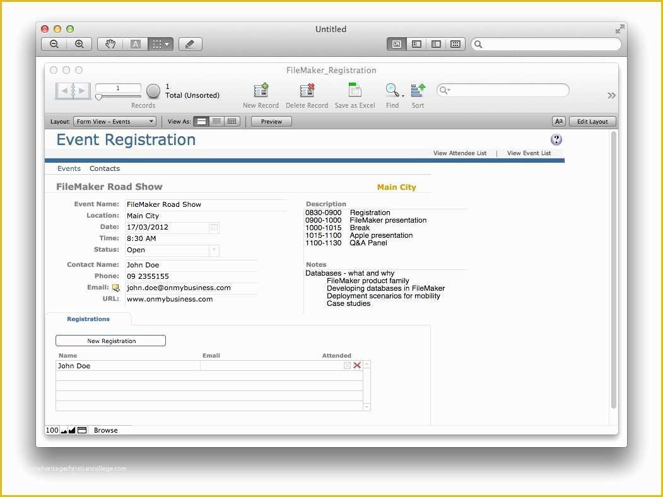The height and width of the screenshot is (497, 663).
Task: Click the send email icon beside Email
Action: pos(116,288)
